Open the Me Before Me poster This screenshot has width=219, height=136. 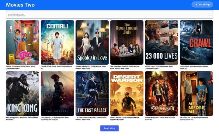196,93
